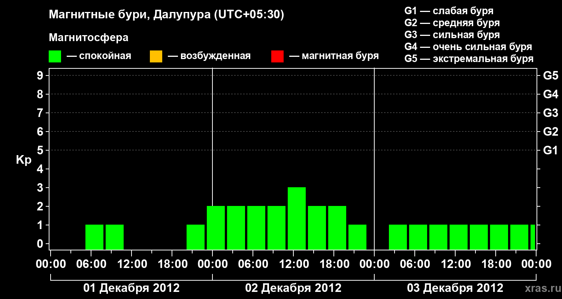Click the 'Магнитосфера' legend heading
This screenshot has width=562, height=299.
pyautogui.click(x=88, y=38)
